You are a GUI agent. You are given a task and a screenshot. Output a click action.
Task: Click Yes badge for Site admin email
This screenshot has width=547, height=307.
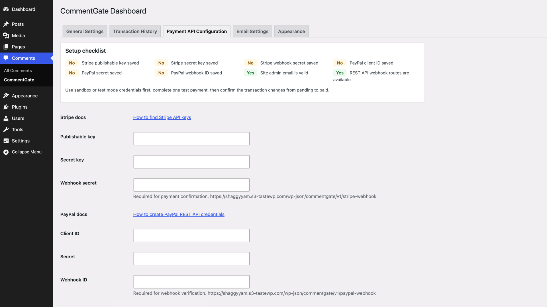tap(250, 73)
